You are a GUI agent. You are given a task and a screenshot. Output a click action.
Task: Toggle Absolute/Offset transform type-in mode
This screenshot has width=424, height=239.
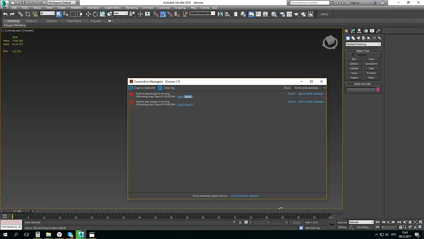click(246, 222)
